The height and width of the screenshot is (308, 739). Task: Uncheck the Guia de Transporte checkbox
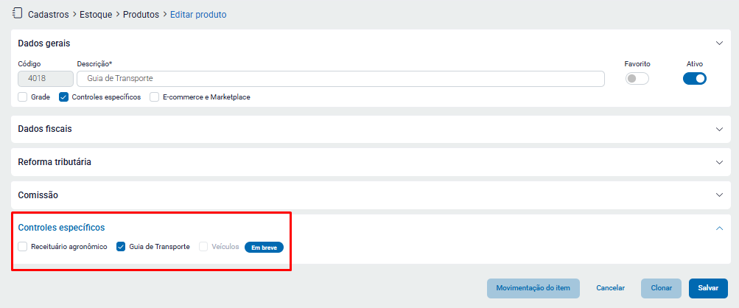122,247
